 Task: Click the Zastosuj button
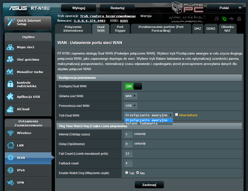coord(149,185)
